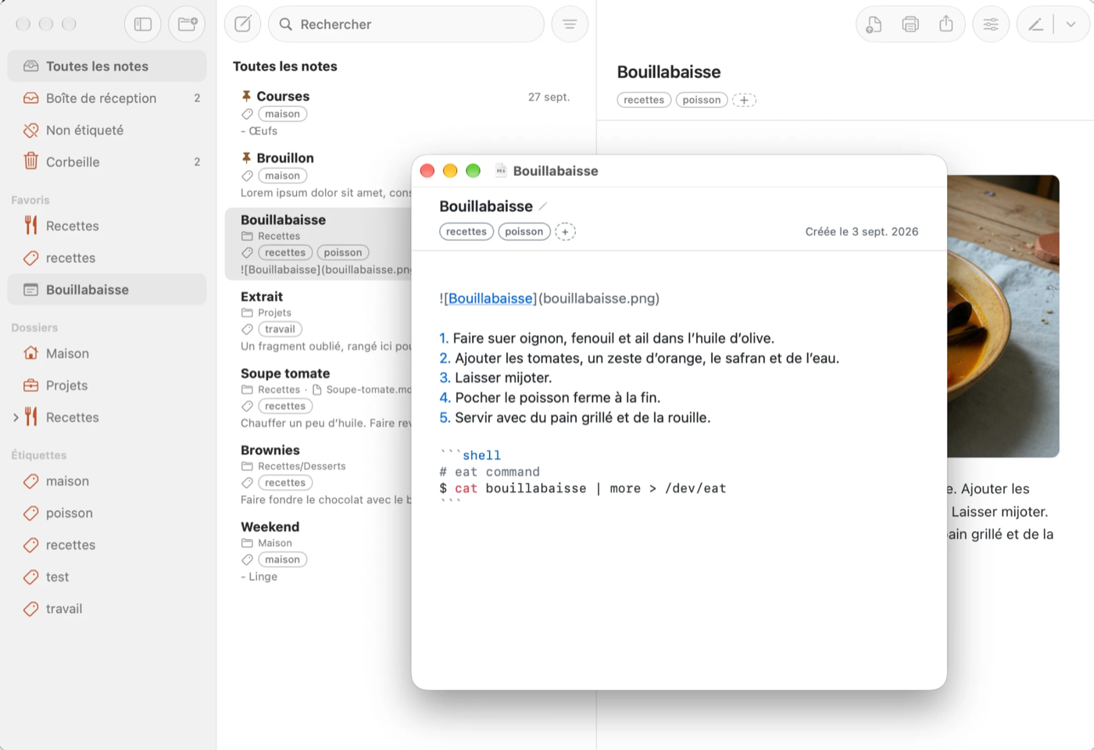Open the pinned Brouillon note
The image size is (1094, 750).
pyautogui.click(x=319, y=175)
